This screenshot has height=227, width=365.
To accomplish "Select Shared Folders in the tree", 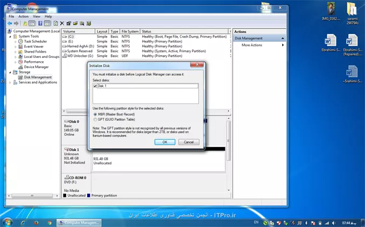I will click(x=35, y=52).
